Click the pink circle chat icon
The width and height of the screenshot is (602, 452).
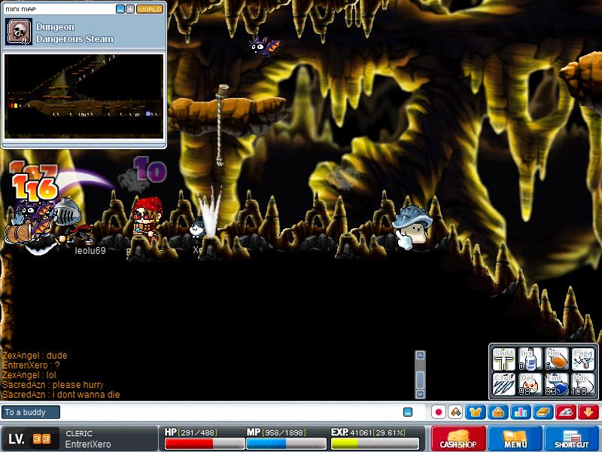coord(439,412)
